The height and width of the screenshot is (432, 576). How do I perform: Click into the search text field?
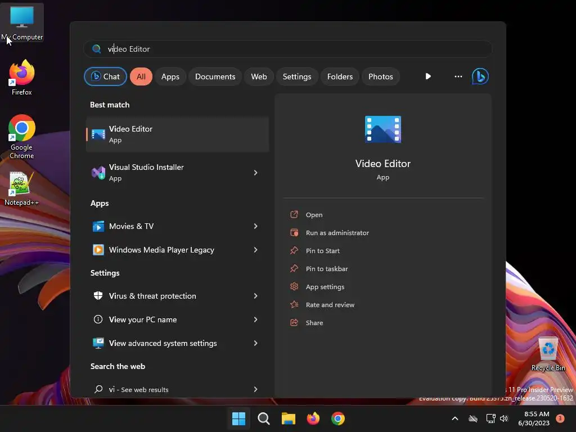coord(288,49)
